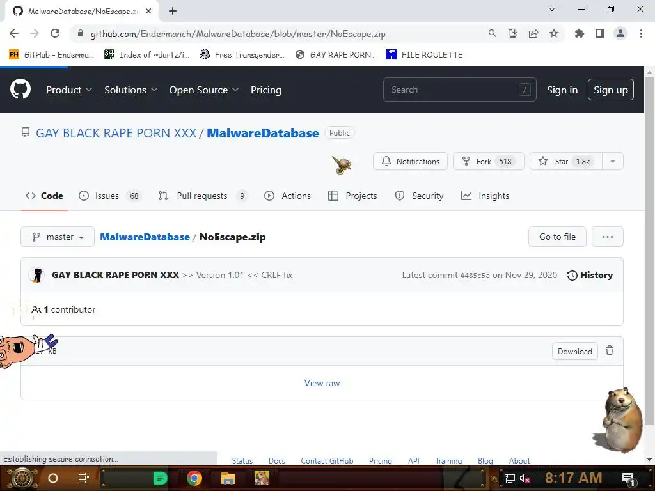Click the commit hash 4485c5a
Viewport: 655px width, 491px height.
tap(475, 275)
